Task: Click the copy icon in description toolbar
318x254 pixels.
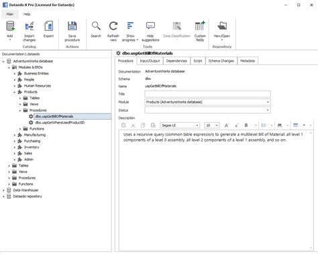Action: 143,126
